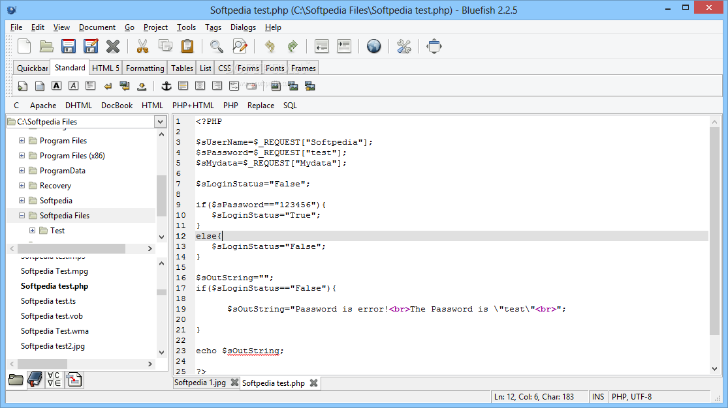Show the file browser side panel tab
This screenshot has height=408, width=728.
[x=15, y=380]
